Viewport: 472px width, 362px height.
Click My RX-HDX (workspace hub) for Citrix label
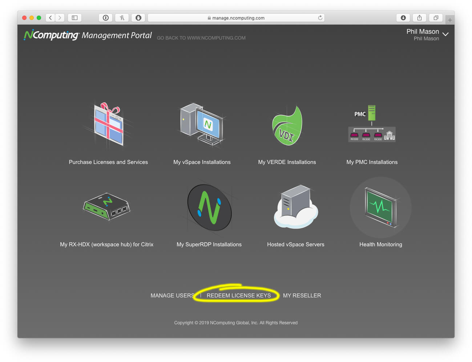(107, 244)
